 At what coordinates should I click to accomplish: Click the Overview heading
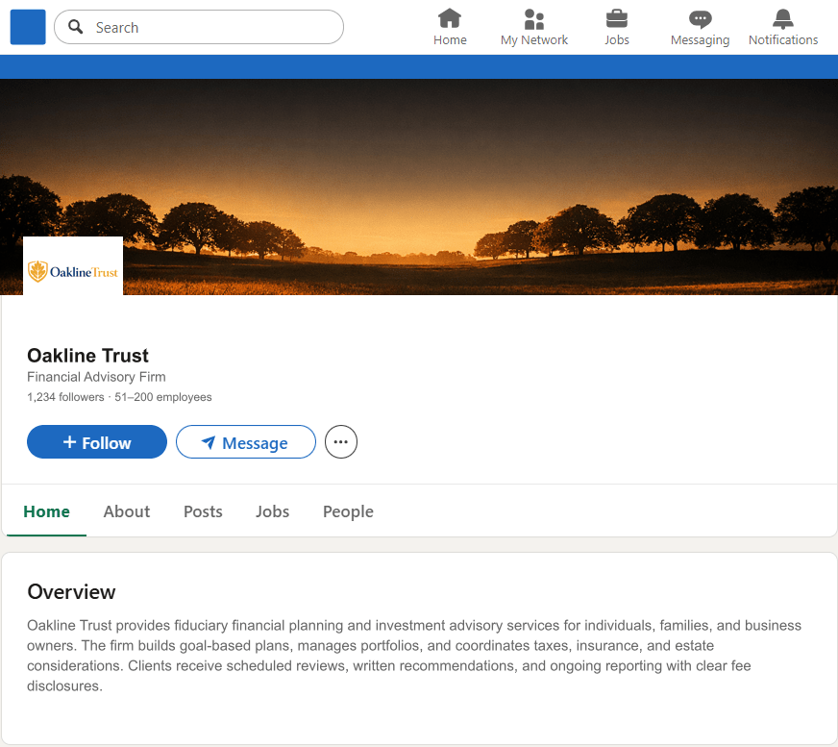[x=71, y=592]
